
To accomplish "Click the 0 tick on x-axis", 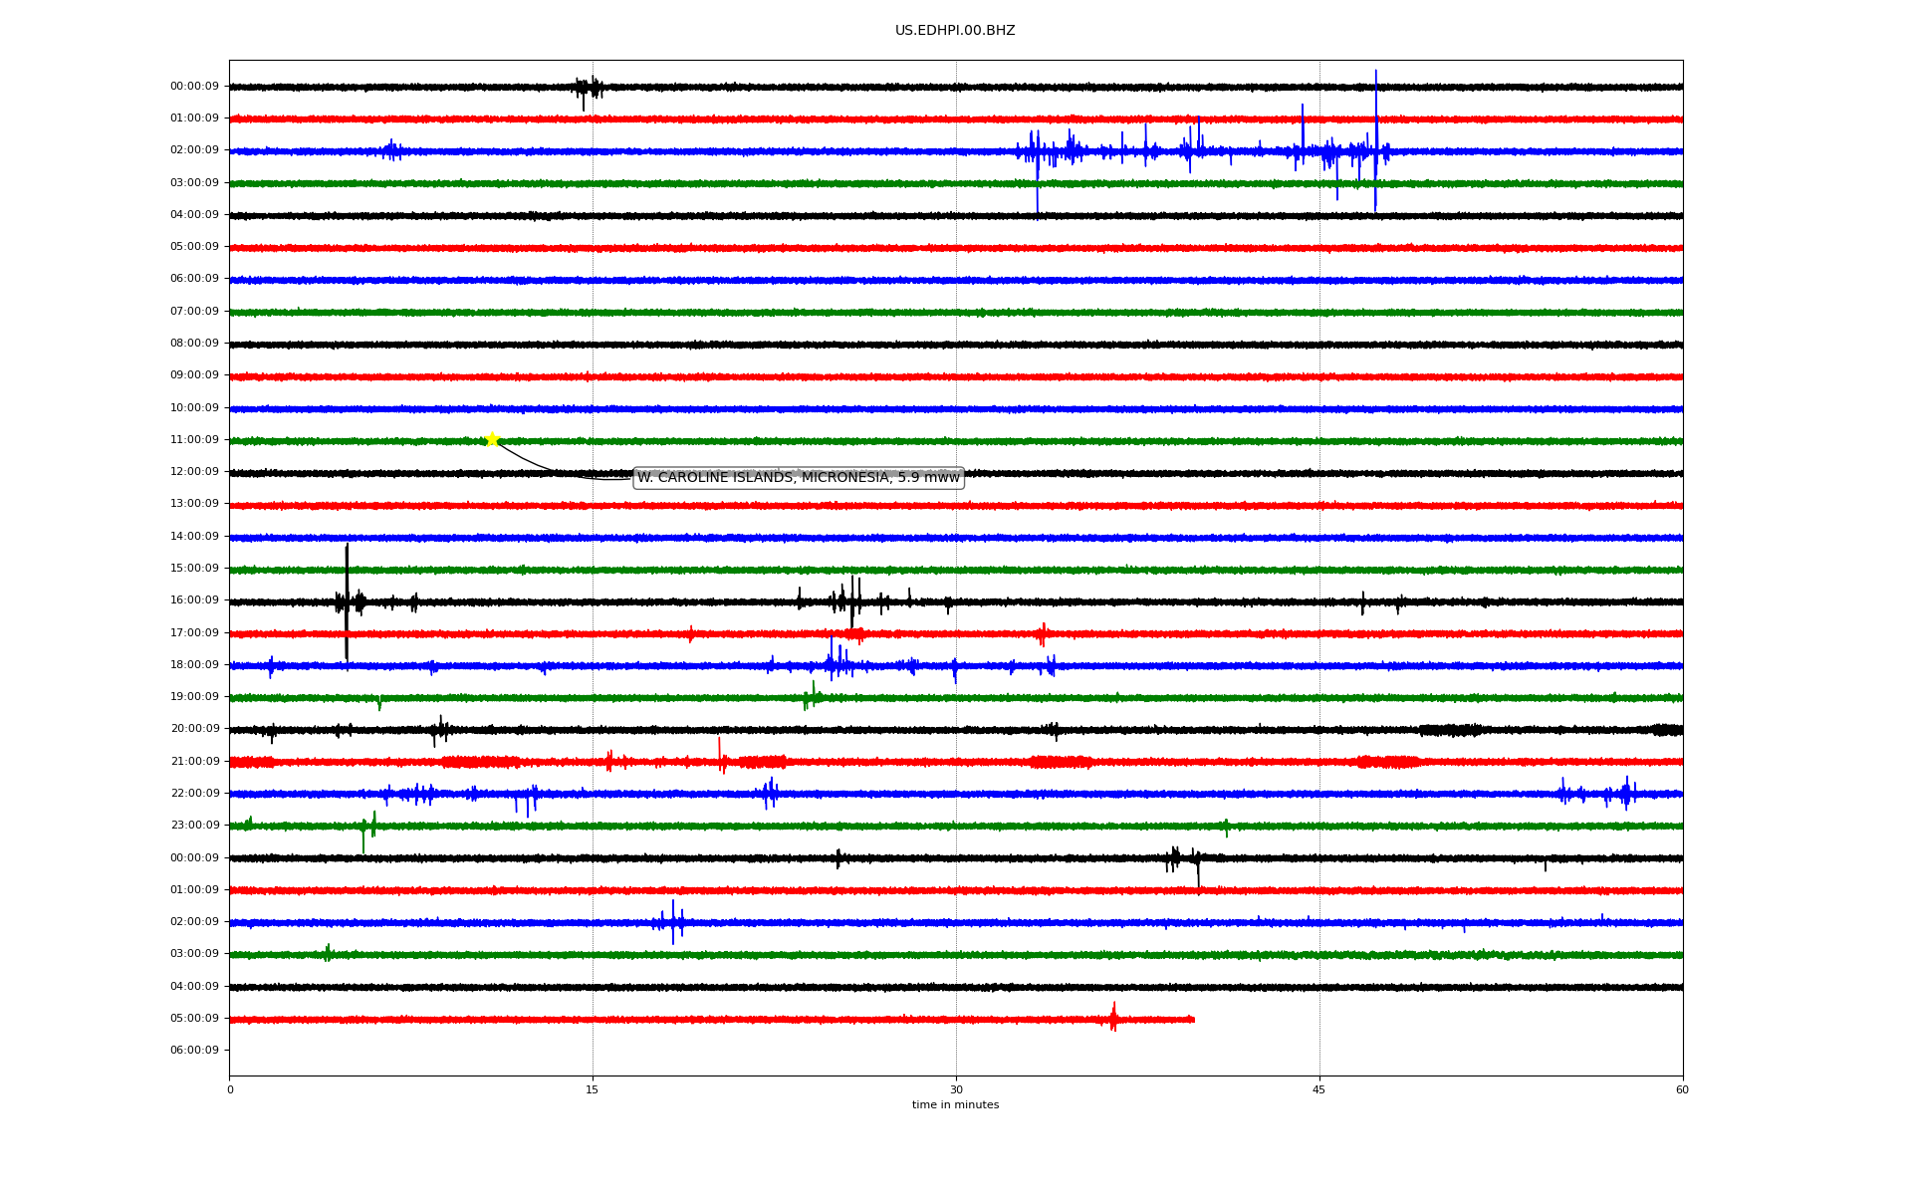I will (x=230, y=1089).
